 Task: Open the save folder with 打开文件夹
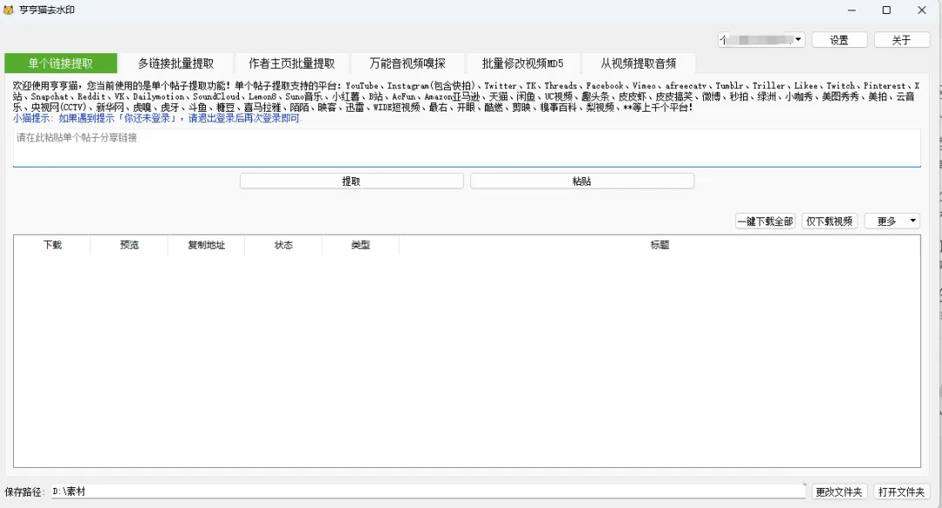(x=901, y=492)
